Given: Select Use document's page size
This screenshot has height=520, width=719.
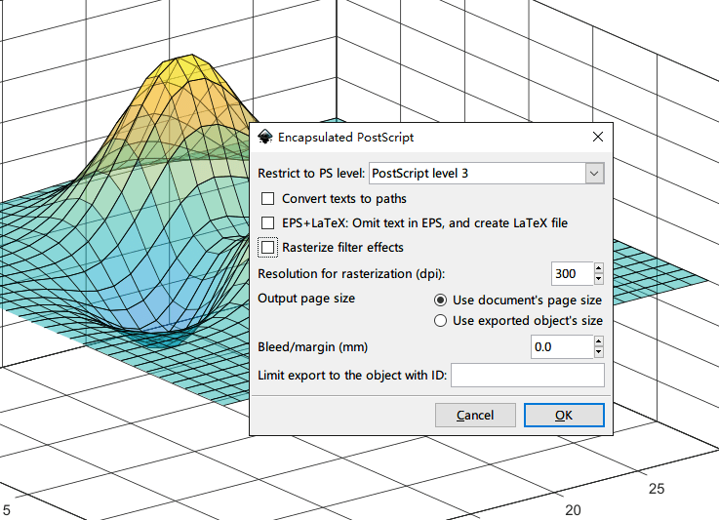Looking at the screenshot, I should [441, 300].
